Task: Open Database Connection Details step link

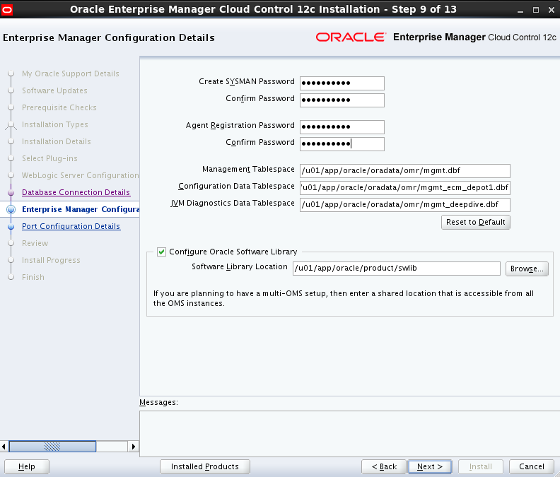Action: pos(76,192)
